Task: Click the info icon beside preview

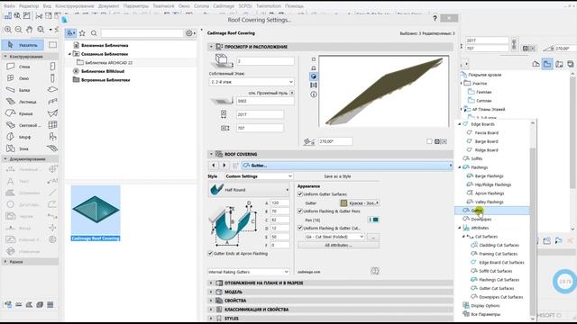Action: [314, 94]
